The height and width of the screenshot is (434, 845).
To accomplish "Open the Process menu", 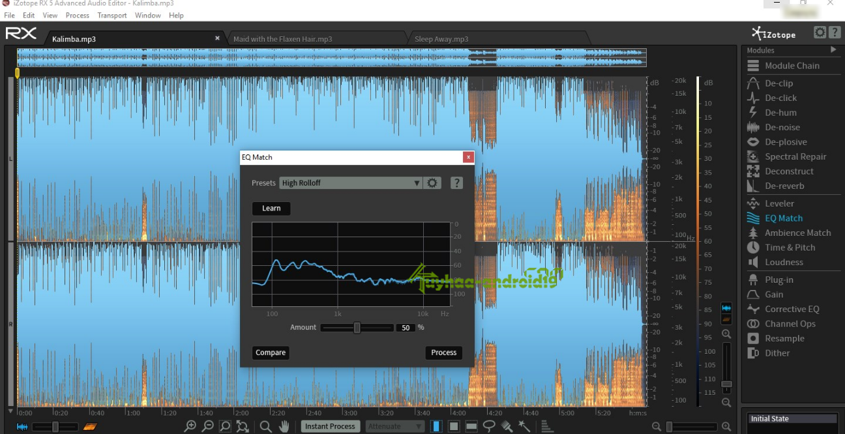I will pyautogui.click(x=78, y=15).
